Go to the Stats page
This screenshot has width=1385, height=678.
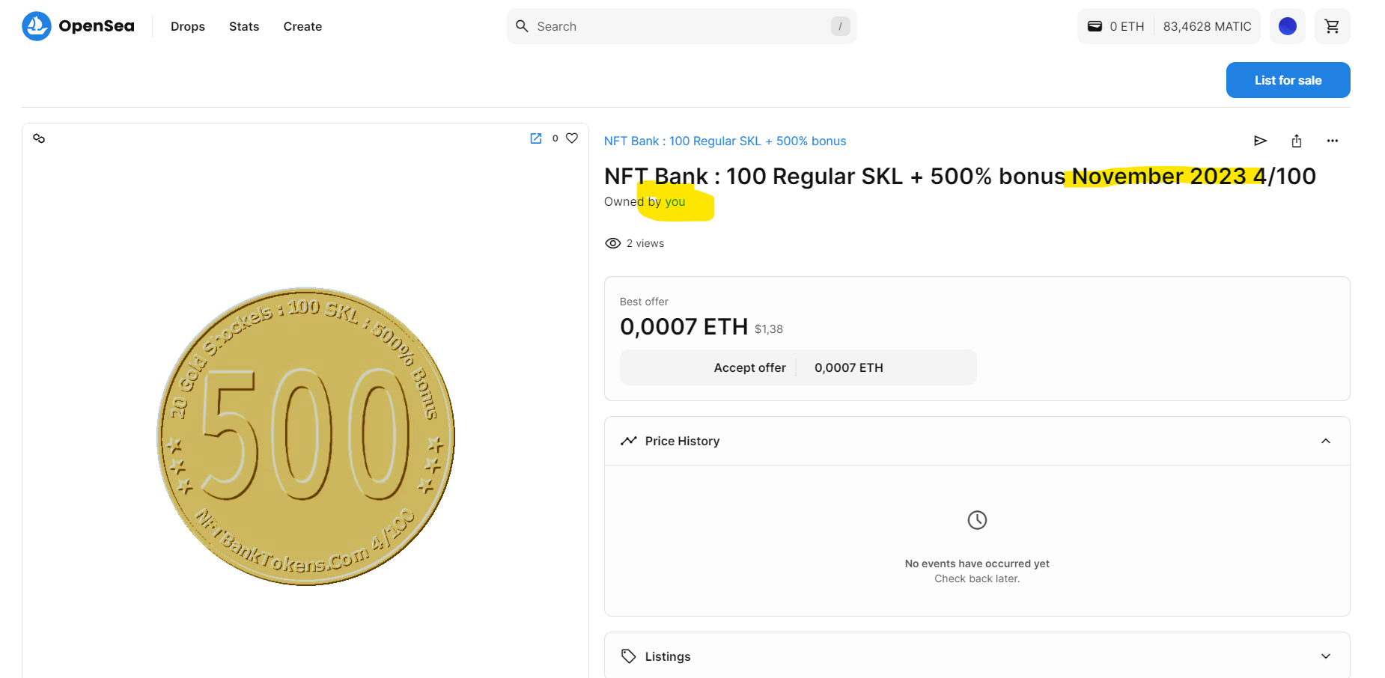[x=244, y=26]
